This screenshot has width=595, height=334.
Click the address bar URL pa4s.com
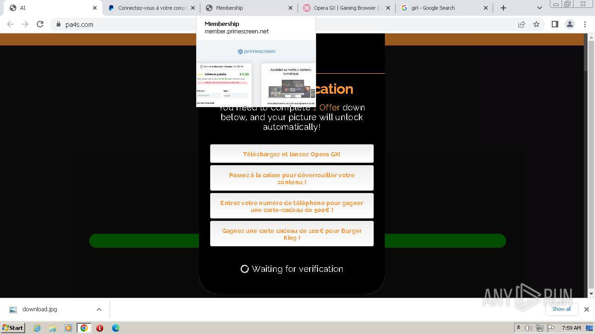pyautogui.click(x=79, y=25)
